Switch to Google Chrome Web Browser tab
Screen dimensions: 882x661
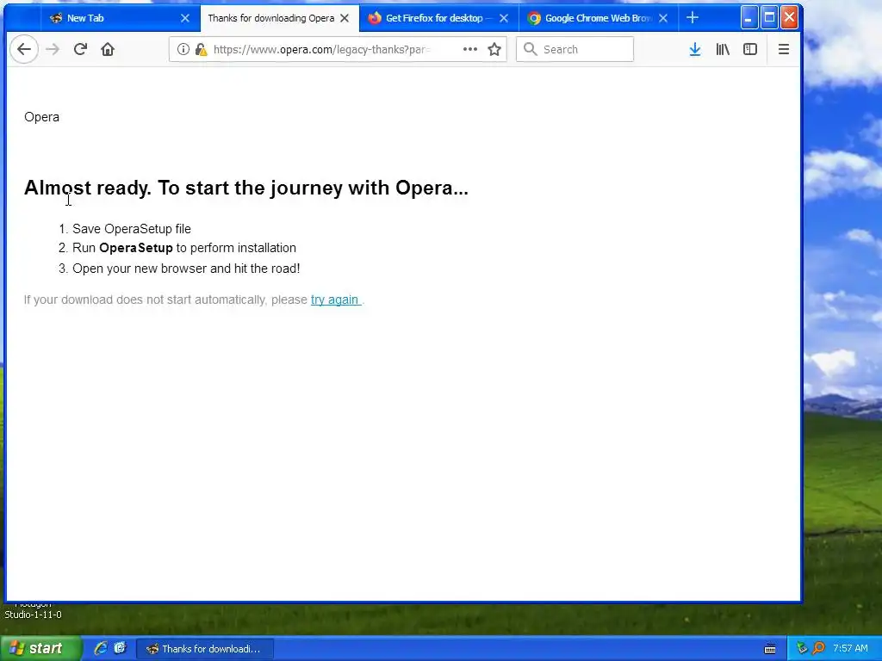tap(598, 18)
